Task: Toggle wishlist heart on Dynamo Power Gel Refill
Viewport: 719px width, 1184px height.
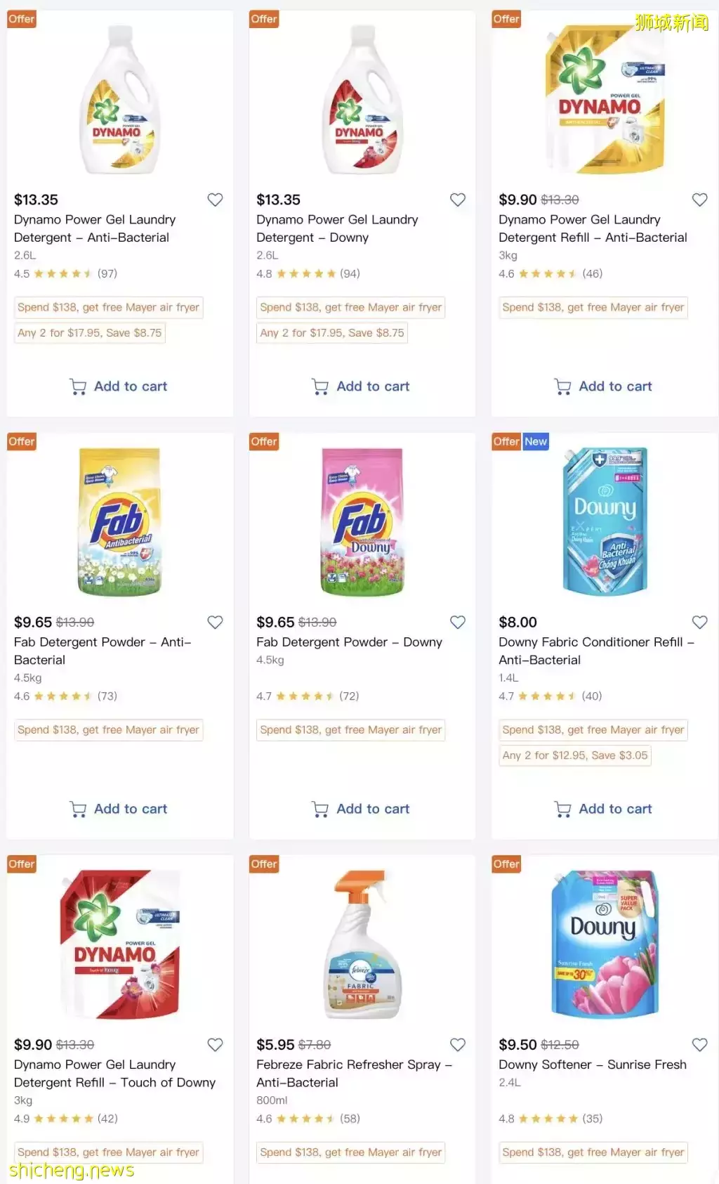Action: [x=700, y=200]
